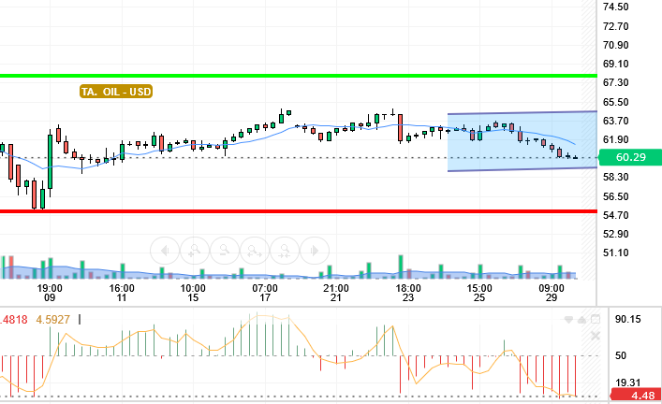Click the price scale label 51.10

pos(615,253)
